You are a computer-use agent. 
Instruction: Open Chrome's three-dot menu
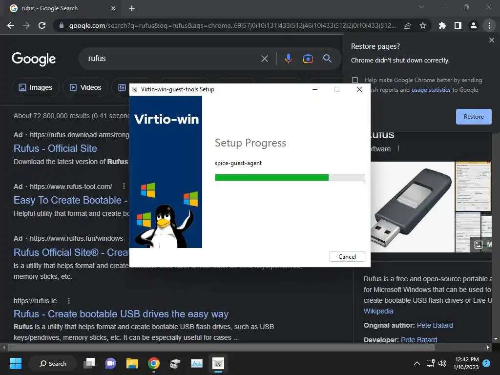point(489,25)
